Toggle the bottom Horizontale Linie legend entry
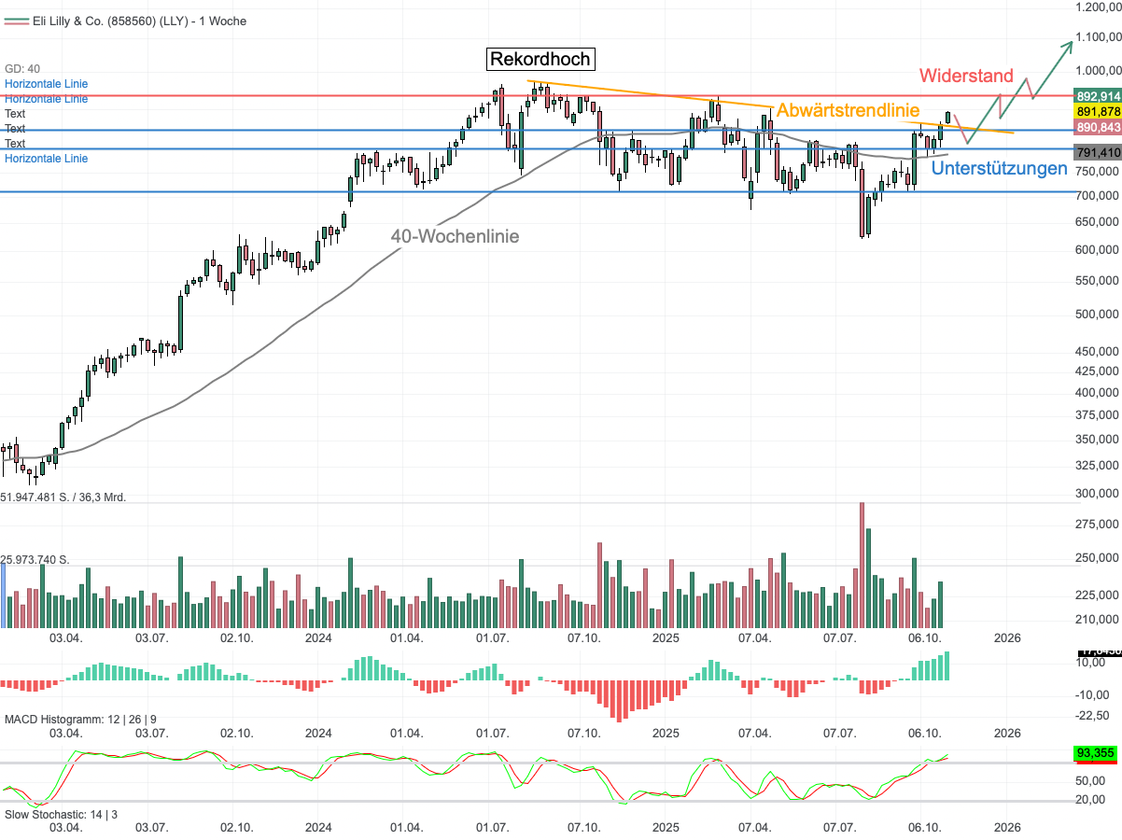Image resolution: width=1122 pixels, height=840 pixels. tap(47, 159)
